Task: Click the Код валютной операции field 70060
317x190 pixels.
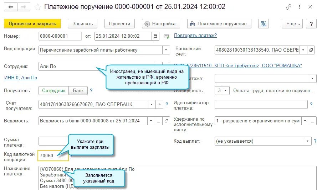Action: pyautogui.click(x=49, y=156)
